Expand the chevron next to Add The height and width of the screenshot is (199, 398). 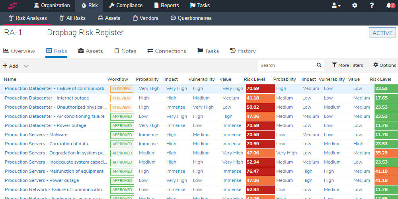pyautogui.click(x=26, y=66)
